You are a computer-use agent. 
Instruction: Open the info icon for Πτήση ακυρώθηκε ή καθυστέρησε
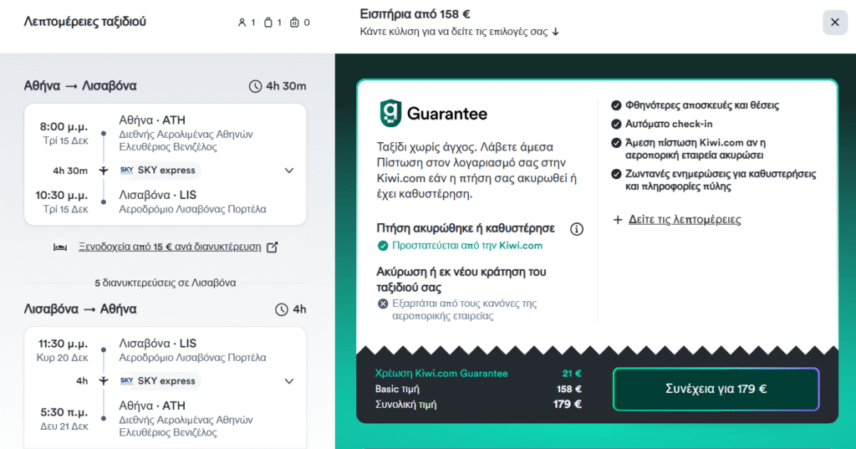(577, 229)
